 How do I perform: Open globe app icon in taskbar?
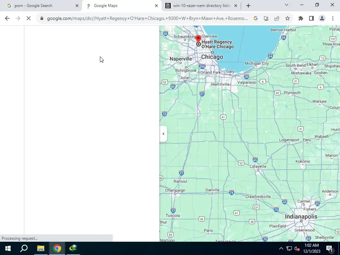(73, 248)
